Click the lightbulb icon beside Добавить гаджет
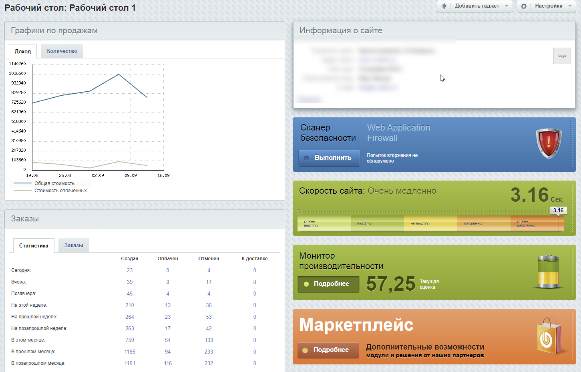Image resolution: width=581 pixels, height=372 pixels. click(444, 6)
